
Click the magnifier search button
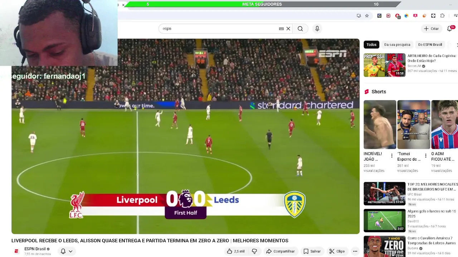pyautogui.click(x=300, y=29)
